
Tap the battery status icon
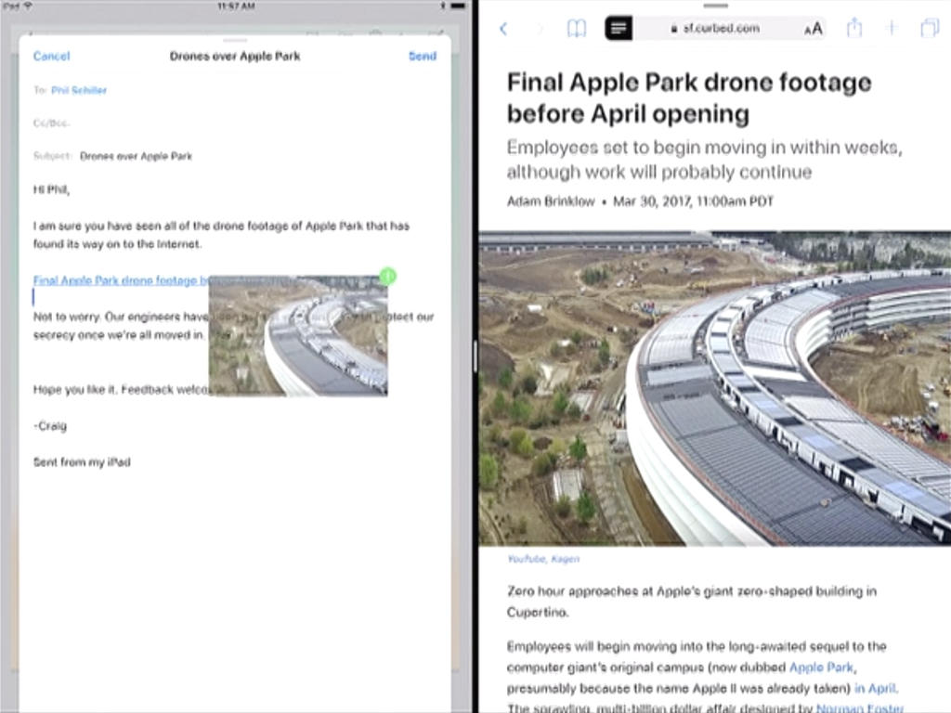[x=459, y=6]
